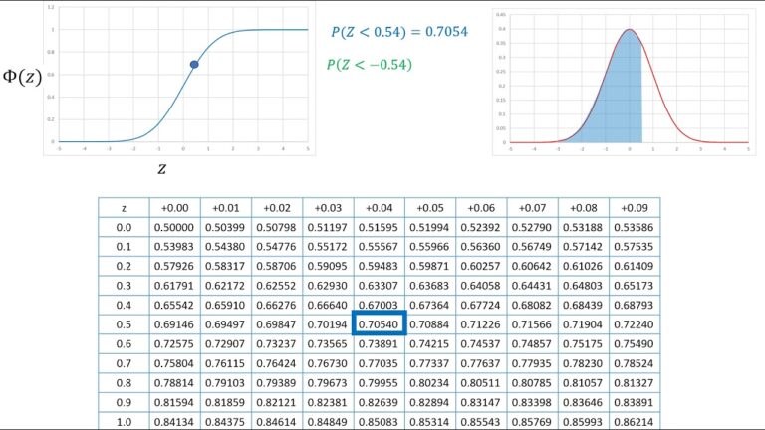Image resolution: width=765 pixels, height=430 pixels.
Task: Click the blue dot on the CDF curve
Action: pyautogui.click(x=194, y=65)
